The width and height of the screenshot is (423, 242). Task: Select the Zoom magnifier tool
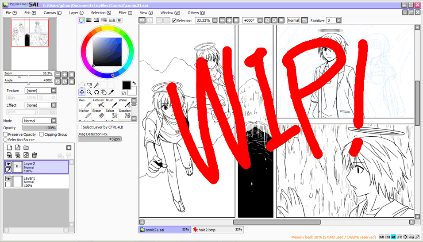(89, 92)
